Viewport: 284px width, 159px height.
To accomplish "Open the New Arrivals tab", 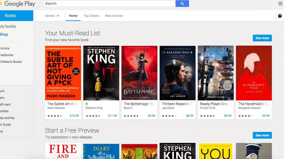I will 114,16.
